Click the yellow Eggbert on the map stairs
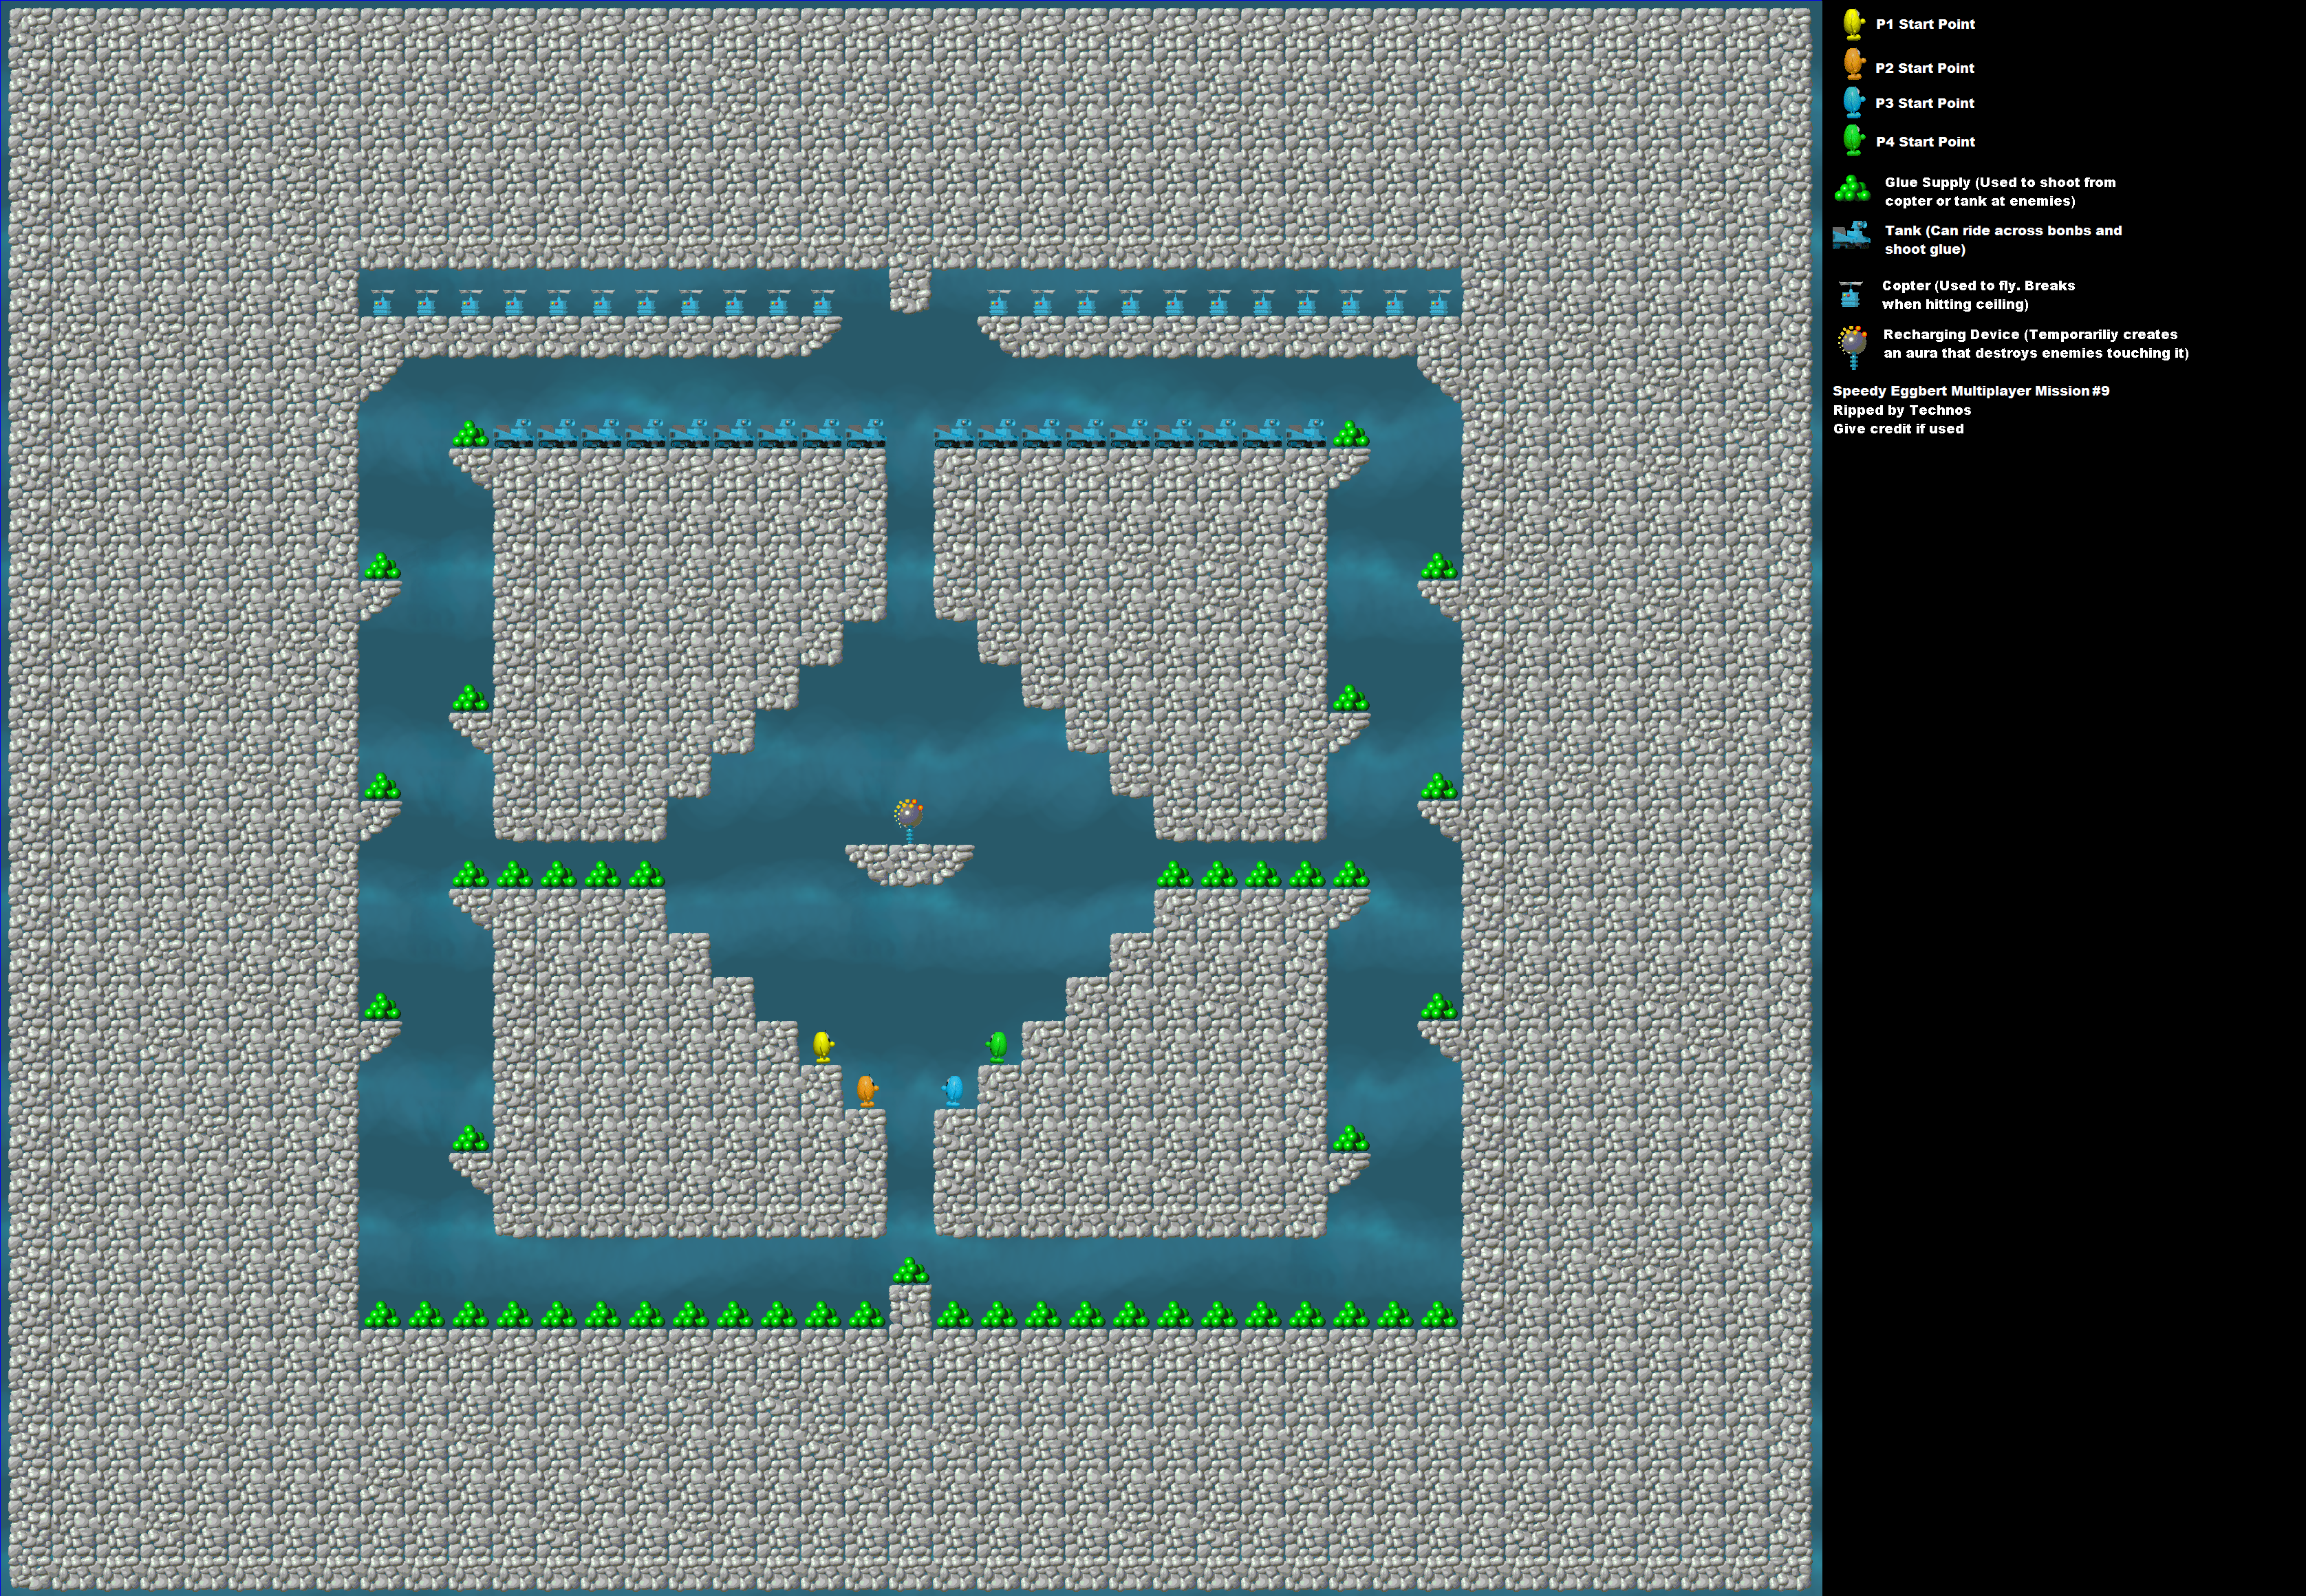The width and height of the screenshot is (2306, 1596). 822,1046
